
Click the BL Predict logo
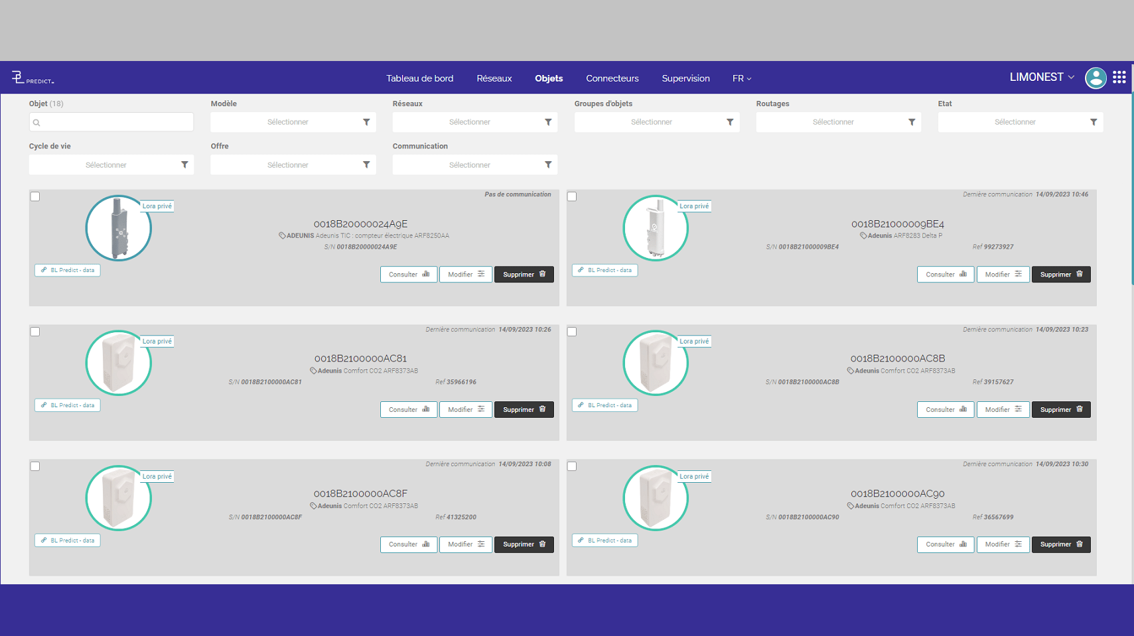[x=33, y=78]
